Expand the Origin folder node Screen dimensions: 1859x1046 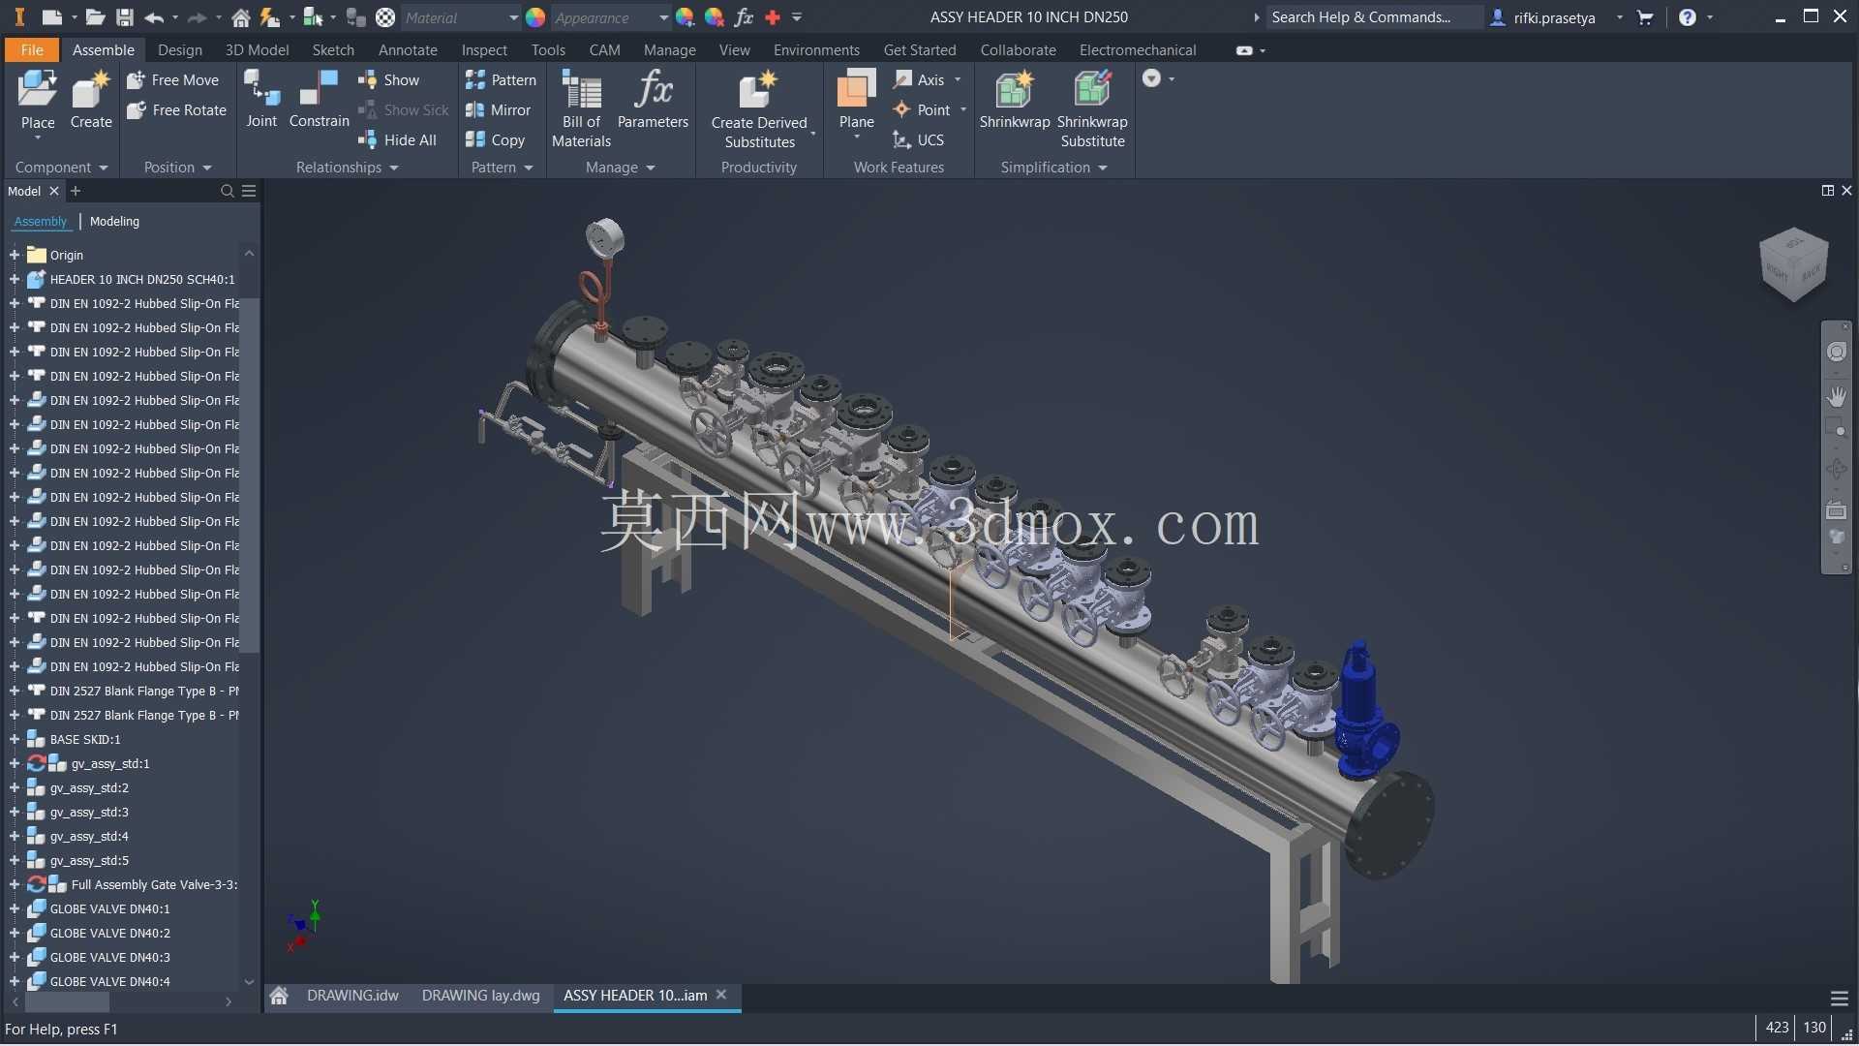(x=15, y=256)
